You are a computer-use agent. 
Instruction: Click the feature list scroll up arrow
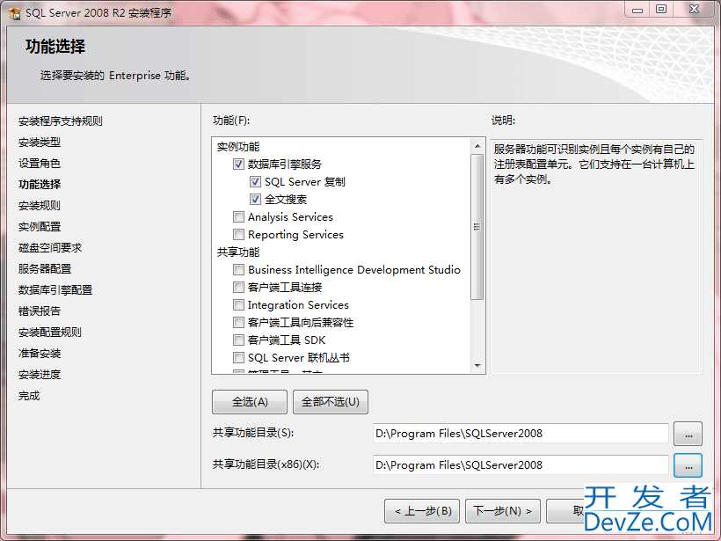[477, 146]
